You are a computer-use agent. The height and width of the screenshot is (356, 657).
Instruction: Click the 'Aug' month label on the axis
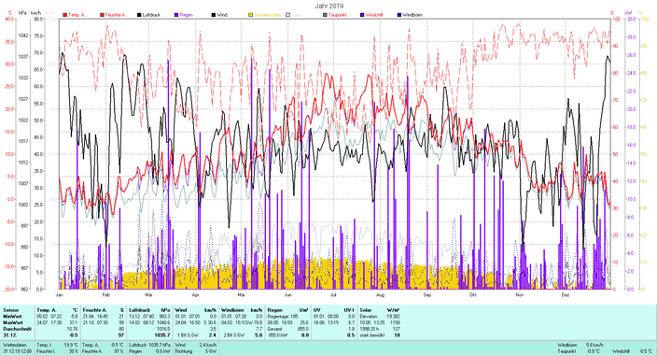pyautogui.click(x=380, y=294)
